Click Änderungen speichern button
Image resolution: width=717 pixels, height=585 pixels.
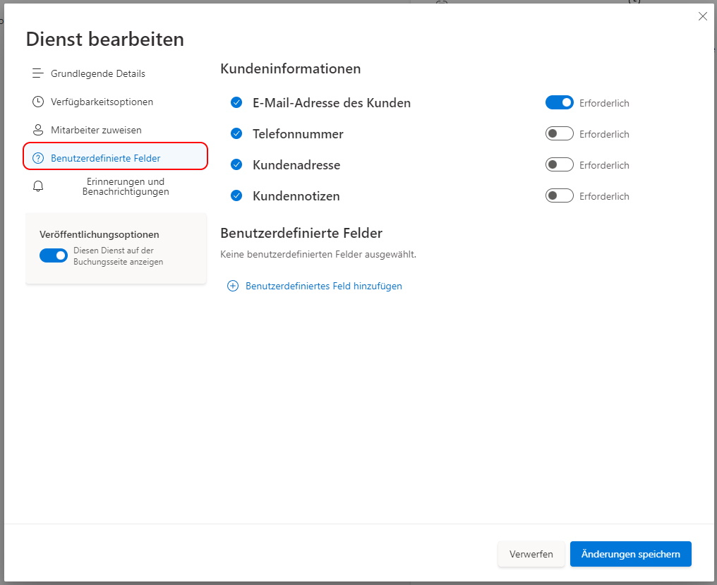point(631,554)
